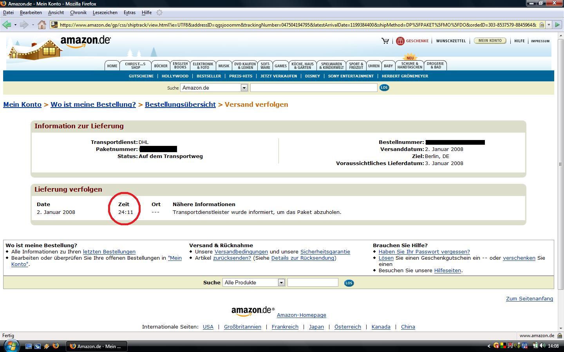Click the Versandbedingungen link
Screen dimensions: 564x352
(241, 251)
